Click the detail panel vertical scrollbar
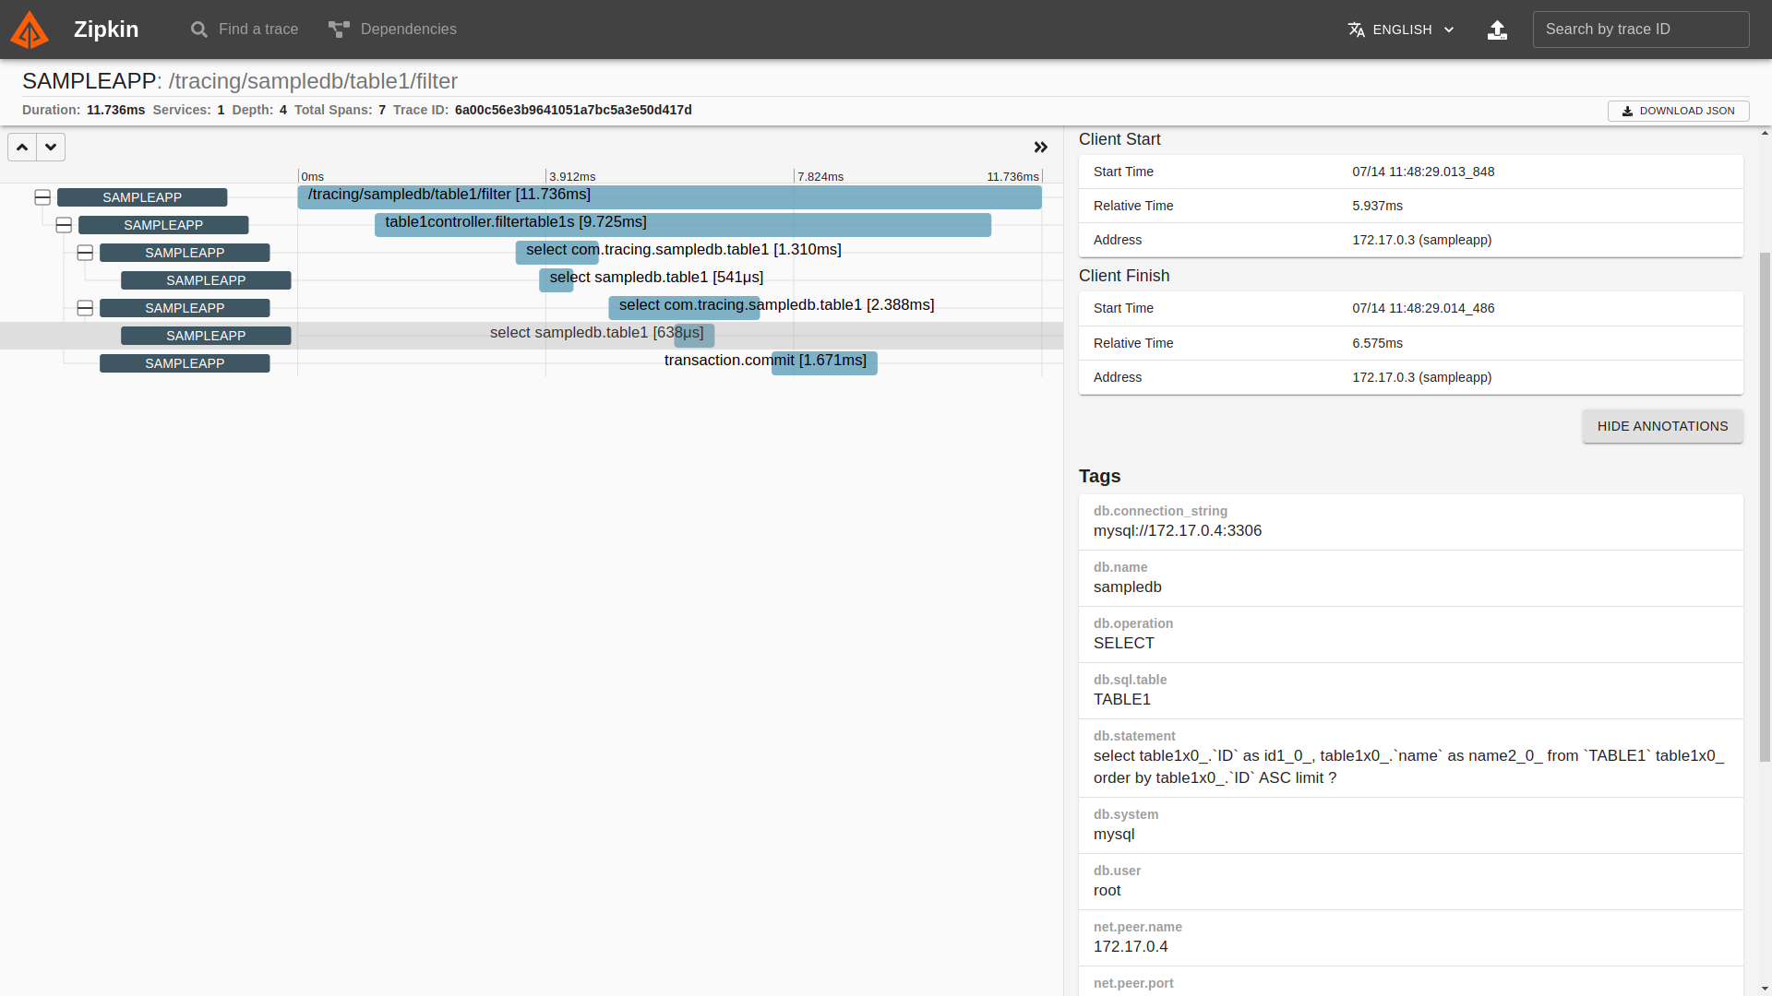The height and width of the screenshot is (996, 1772). pos(1765,507)
